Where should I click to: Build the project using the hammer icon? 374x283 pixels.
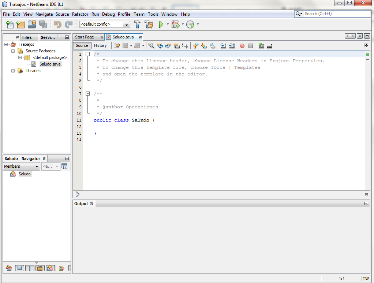(138, 24)
